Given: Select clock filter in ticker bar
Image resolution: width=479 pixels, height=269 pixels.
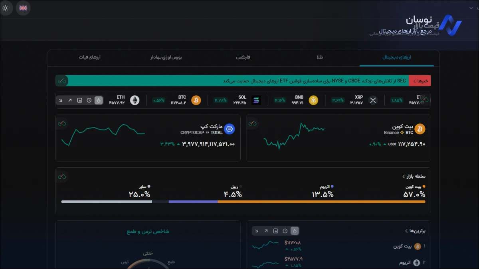Looking at the screenshot, I should [x=89, y=100].
